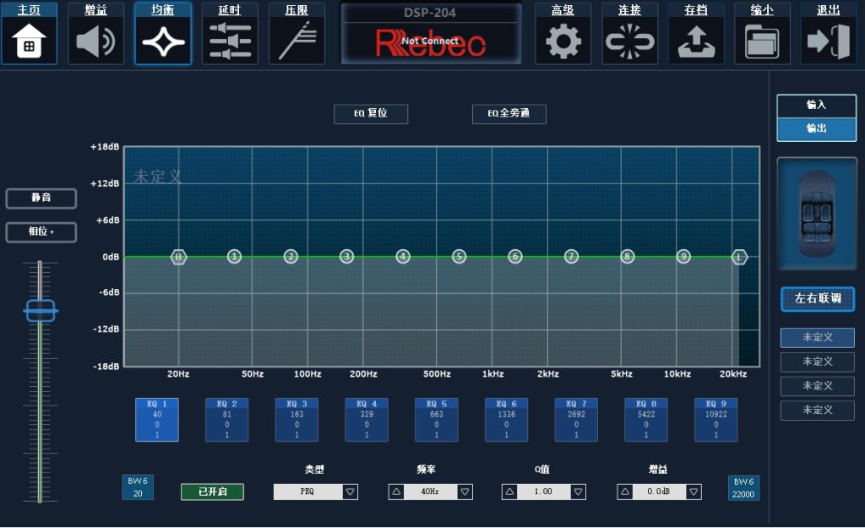Select the L low-pass node on graph
The width and height of the screenshot is (865, 528).
point(739,257)
